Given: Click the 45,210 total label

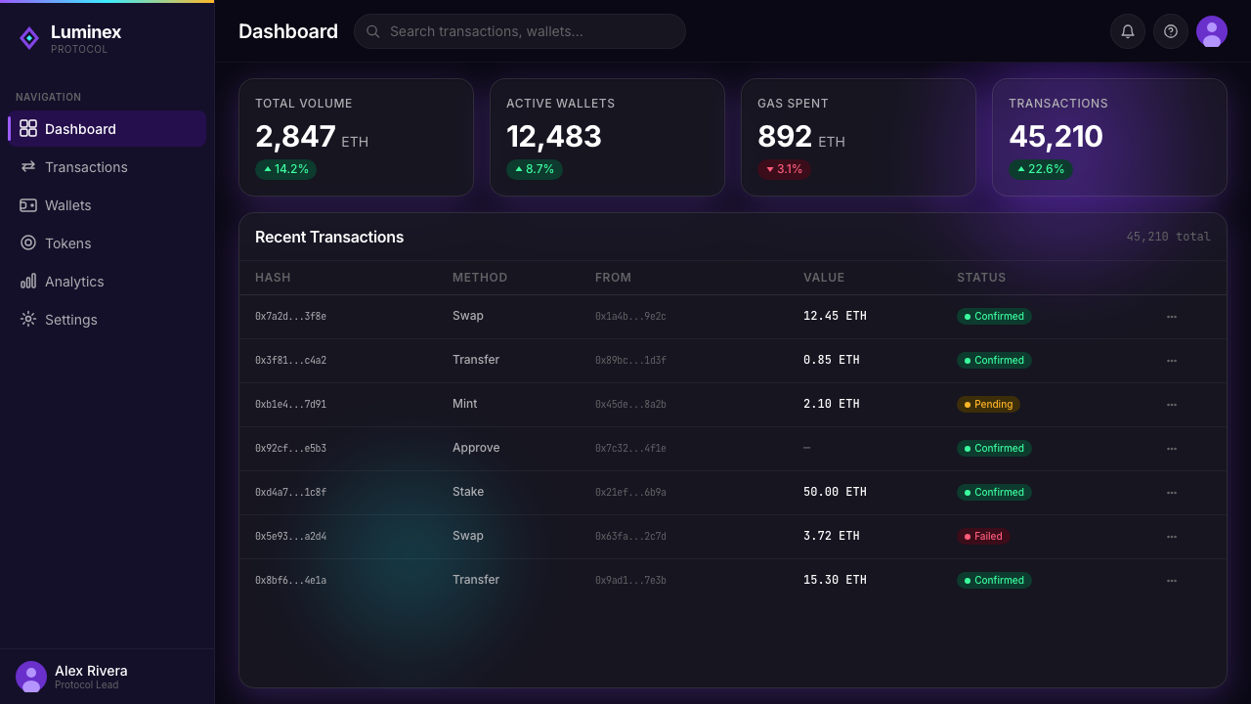Looking at the screenshot, I should [x=1168, y=237].
